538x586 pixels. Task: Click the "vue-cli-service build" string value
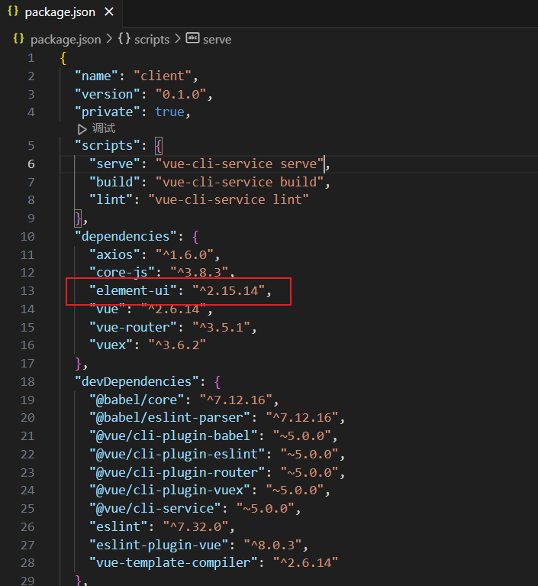click(x=241, y=182)
